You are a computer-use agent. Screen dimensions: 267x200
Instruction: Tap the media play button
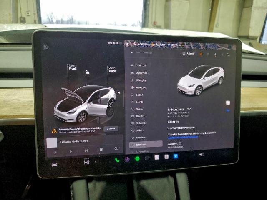tap(71, 151)
